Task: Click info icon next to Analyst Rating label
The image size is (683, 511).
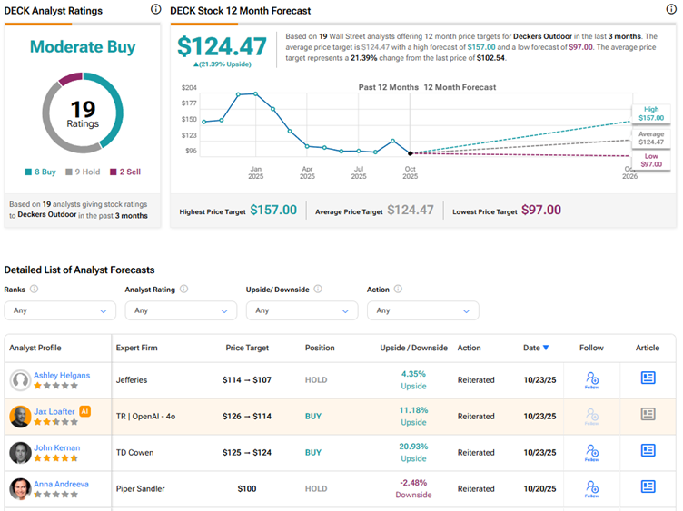Action: [x=184, y=290]
